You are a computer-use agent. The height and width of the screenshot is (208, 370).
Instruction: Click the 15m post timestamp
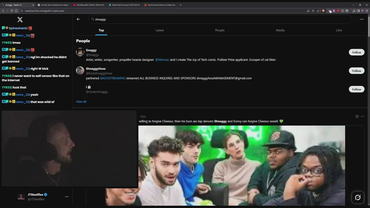pyautogui.click(x=143, y=116)
